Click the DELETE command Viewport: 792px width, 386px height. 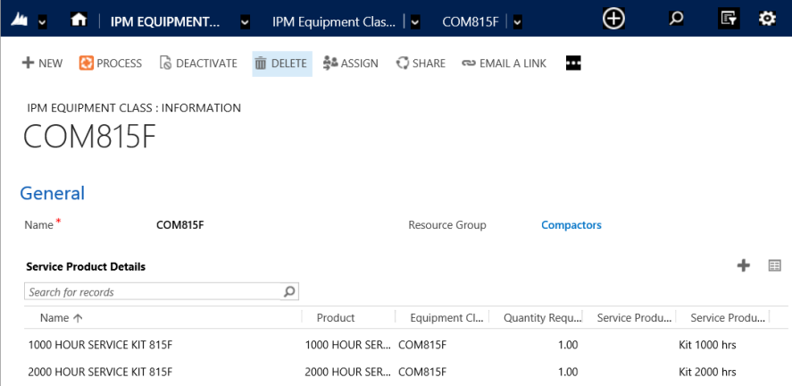[281, 63]
